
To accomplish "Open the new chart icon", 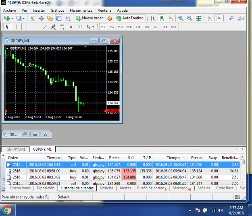I will click(x=7, y=18).
